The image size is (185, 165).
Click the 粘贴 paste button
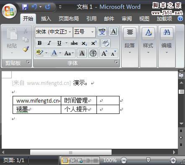12,34
